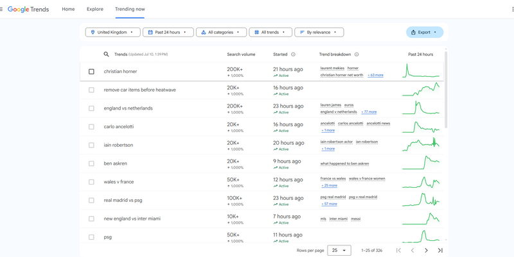This screenshot has width=514, height=257.
Task: Select the christian horner row checkbox
Action: tap(91, 71)
